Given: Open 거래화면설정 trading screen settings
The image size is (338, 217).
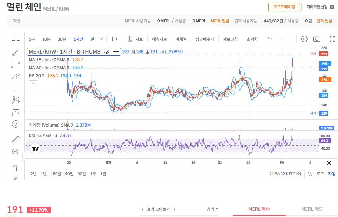Looking at the screenshot, I should pos(320,7).
